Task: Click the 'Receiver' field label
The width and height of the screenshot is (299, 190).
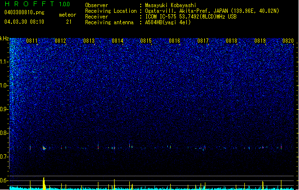Action: pyautogui.click(x=96, y=17)
